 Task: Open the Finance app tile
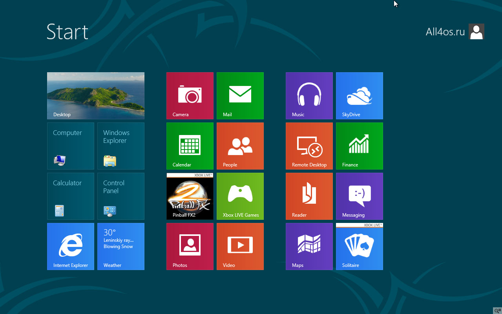tap(360, 146)
